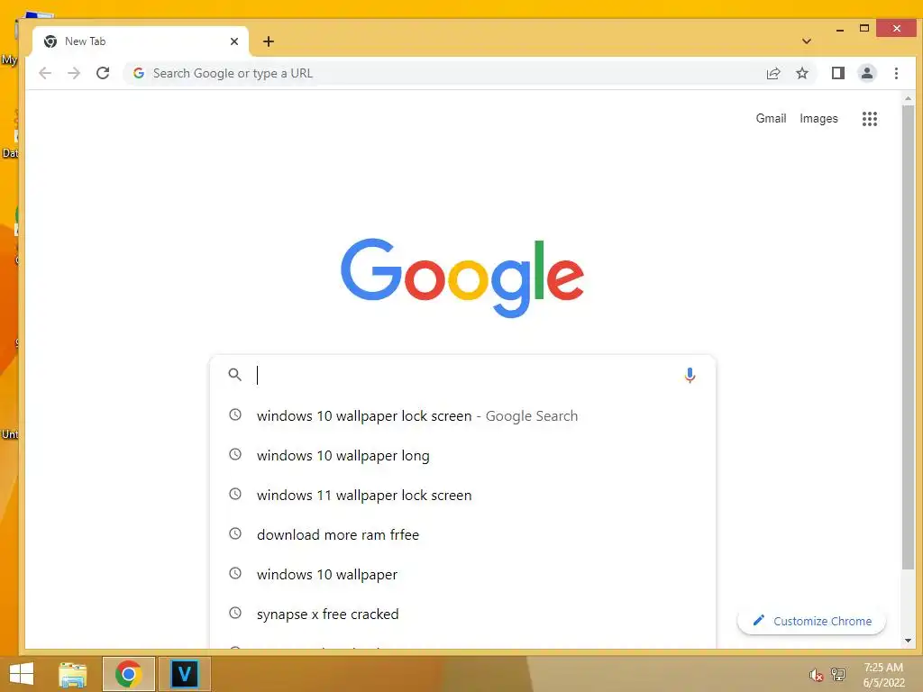Click the muted volume tray icon
This screenshot has height=692, width=923.
coord(816,675)
